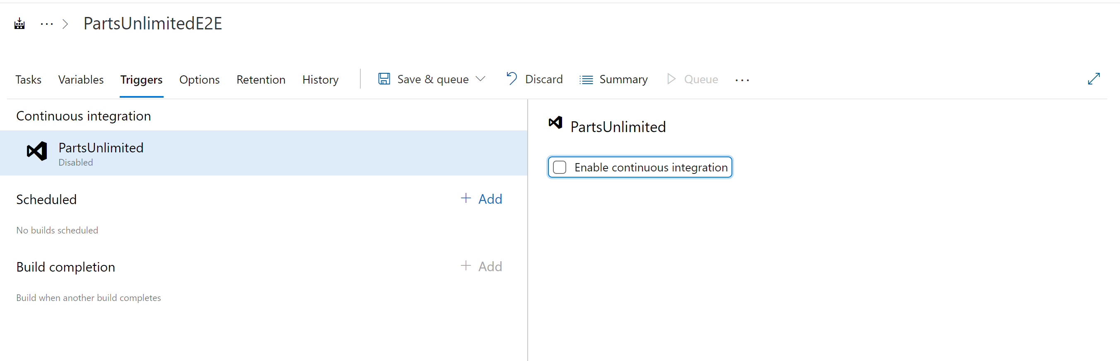Click the PartsUnlimitedE2E pipeline title
This screenshot has width=1120, height=361.
click(x=152, y=24)
